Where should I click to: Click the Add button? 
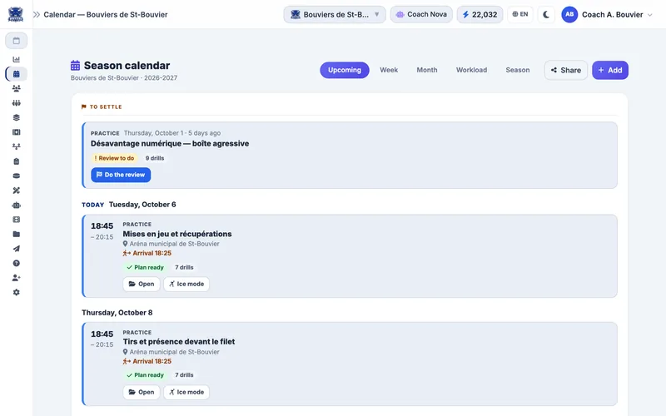click(x=610, y=70)
